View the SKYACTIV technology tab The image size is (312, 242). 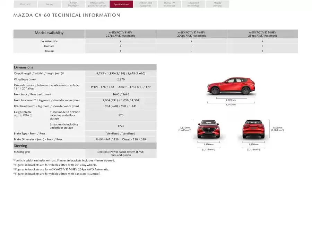[x=169, y=4]
